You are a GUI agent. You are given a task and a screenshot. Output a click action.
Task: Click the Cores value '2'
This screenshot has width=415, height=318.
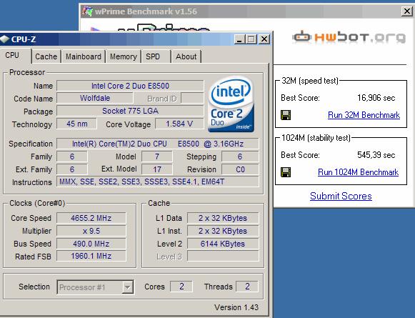[x=181, y=287]
